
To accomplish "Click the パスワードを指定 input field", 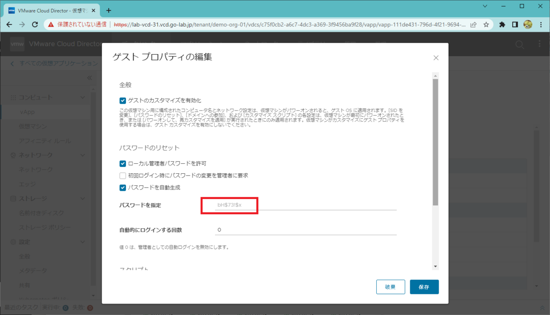I will (306, 205).
